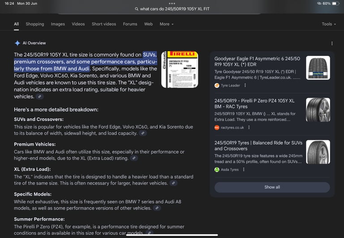Click 'Here's a more detailed breakdown:' heading
The height and width of the screenshot is (238, 344).
(56, 109)
